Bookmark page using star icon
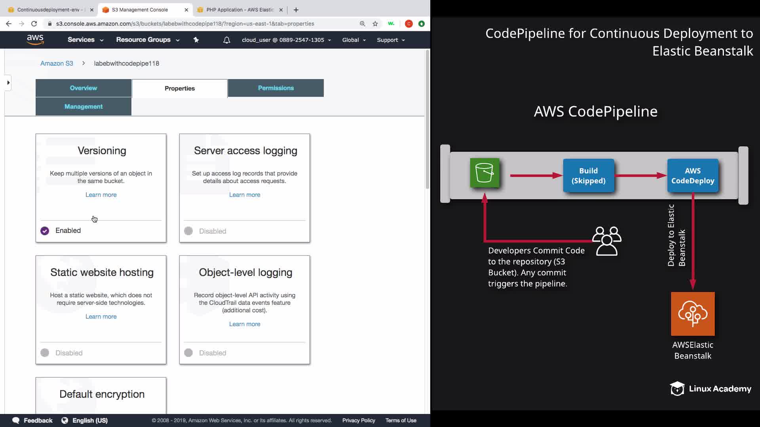The image size is (760, 427). pyautogui.click(x=375, y=24)
